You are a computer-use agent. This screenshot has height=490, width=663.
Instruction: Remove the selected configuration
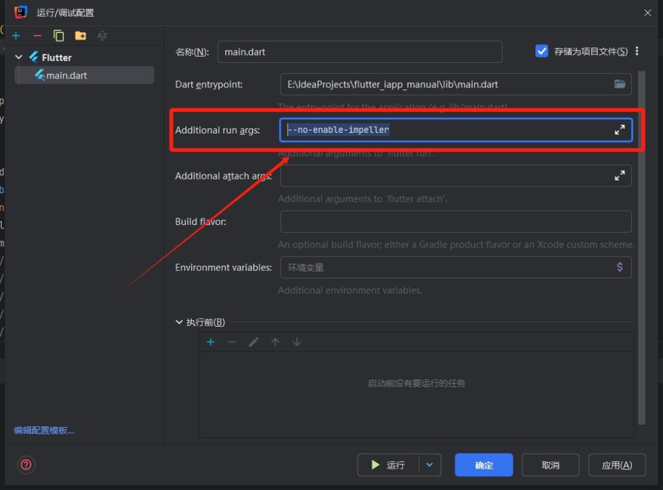click(37, 36)
